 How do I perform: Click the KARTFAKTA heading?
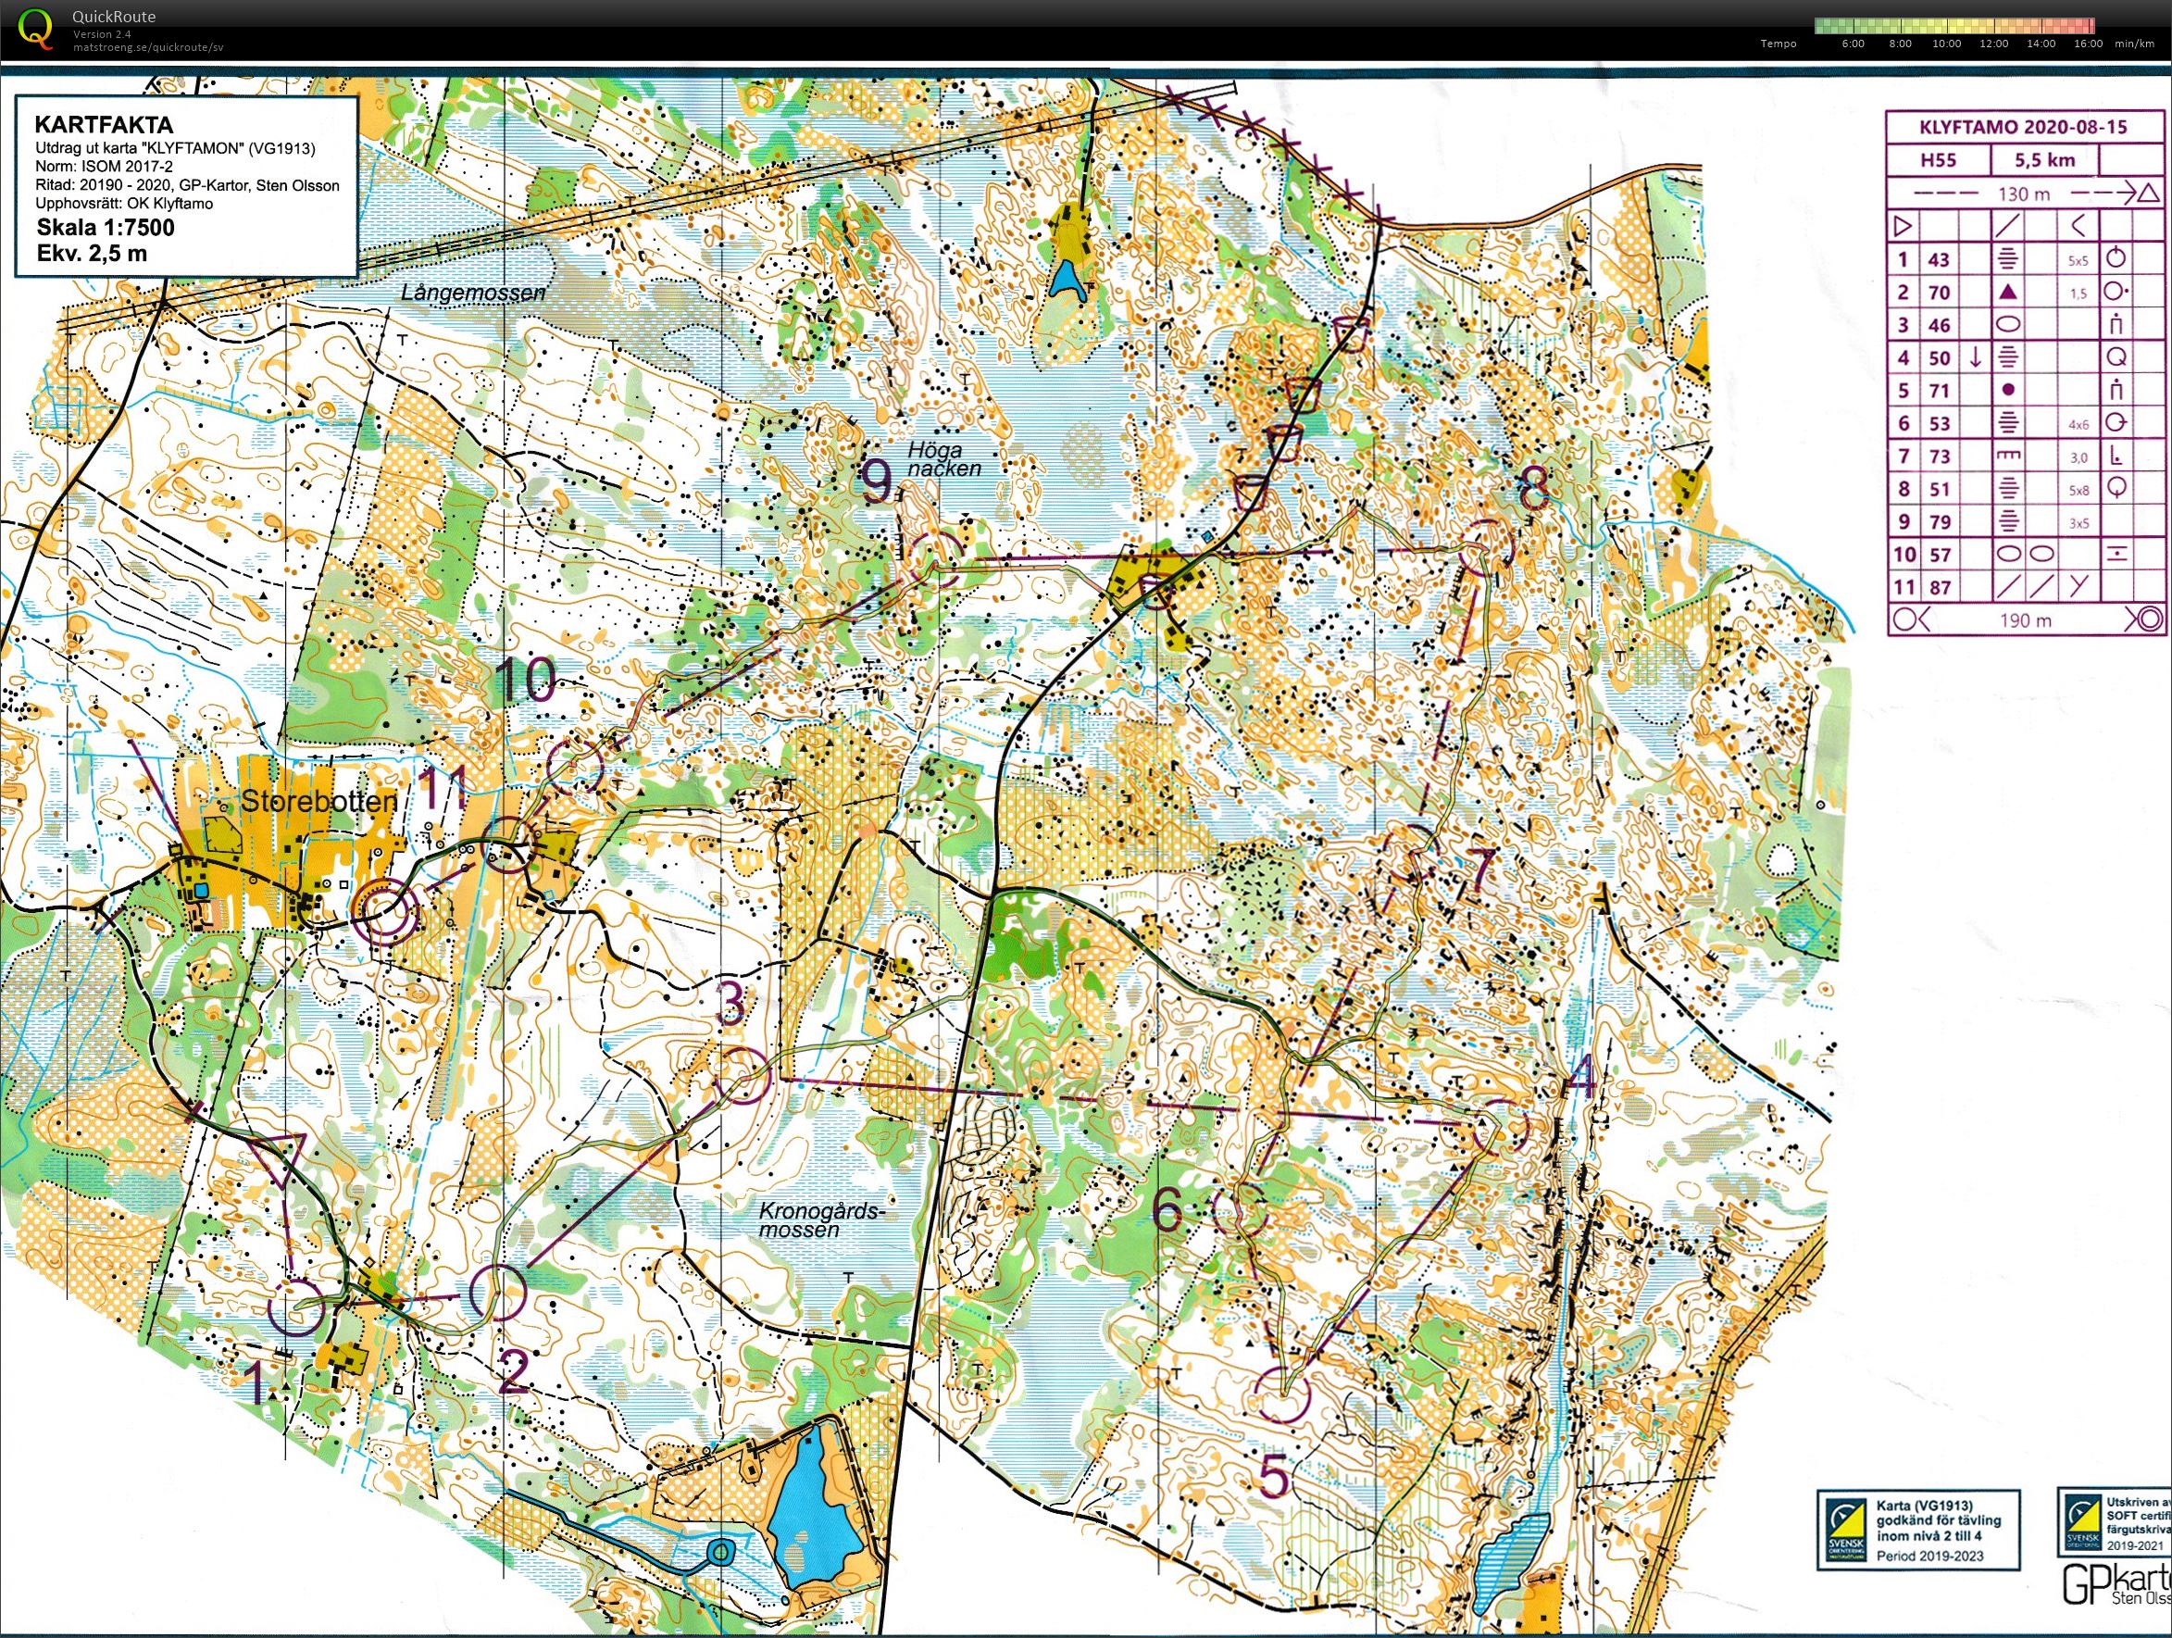(x=103, y=125)
